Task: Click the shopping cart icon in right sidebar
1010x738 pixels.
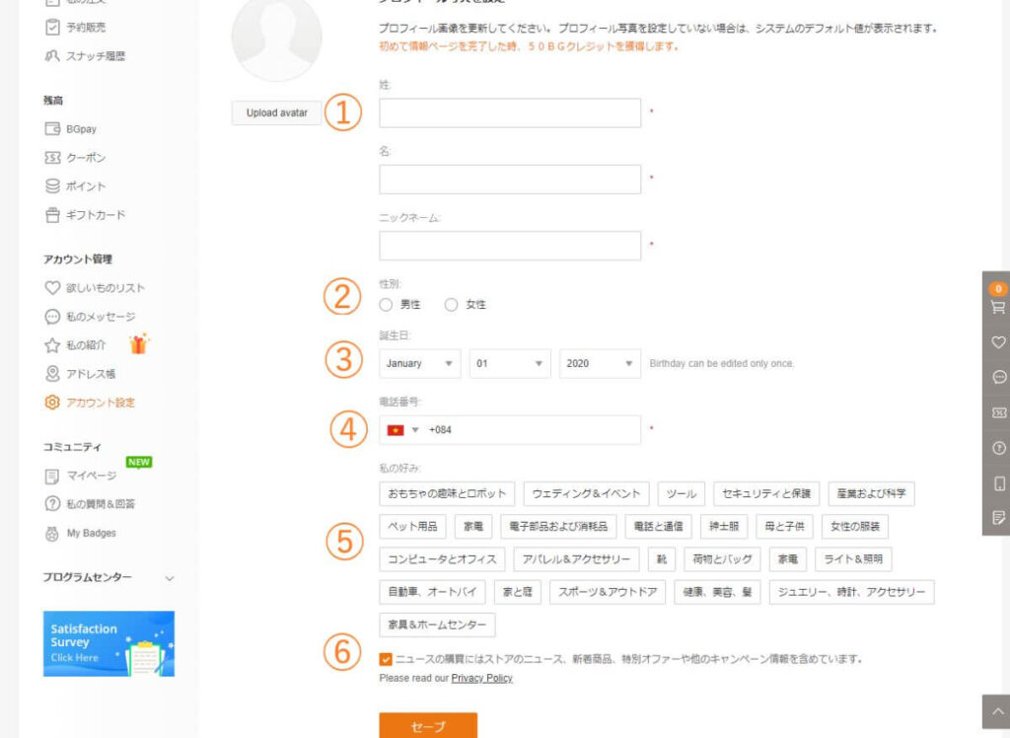Action: (x=998, y=307)
